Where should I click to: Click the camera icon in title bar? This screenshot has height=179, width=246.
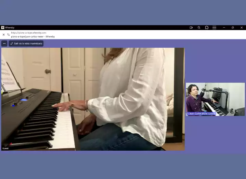coord(191,28)
